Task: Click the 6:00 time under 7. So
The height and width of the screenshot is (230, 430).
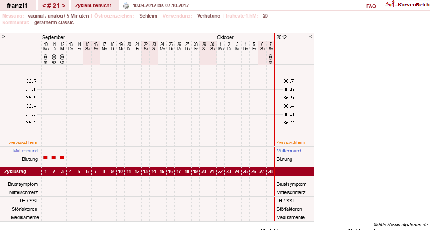Action: tap(271, 59)
